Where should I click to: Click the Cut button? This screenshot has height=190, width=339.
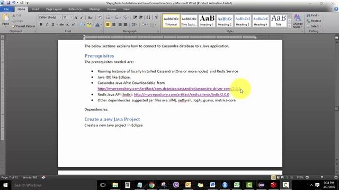[16, 15]
